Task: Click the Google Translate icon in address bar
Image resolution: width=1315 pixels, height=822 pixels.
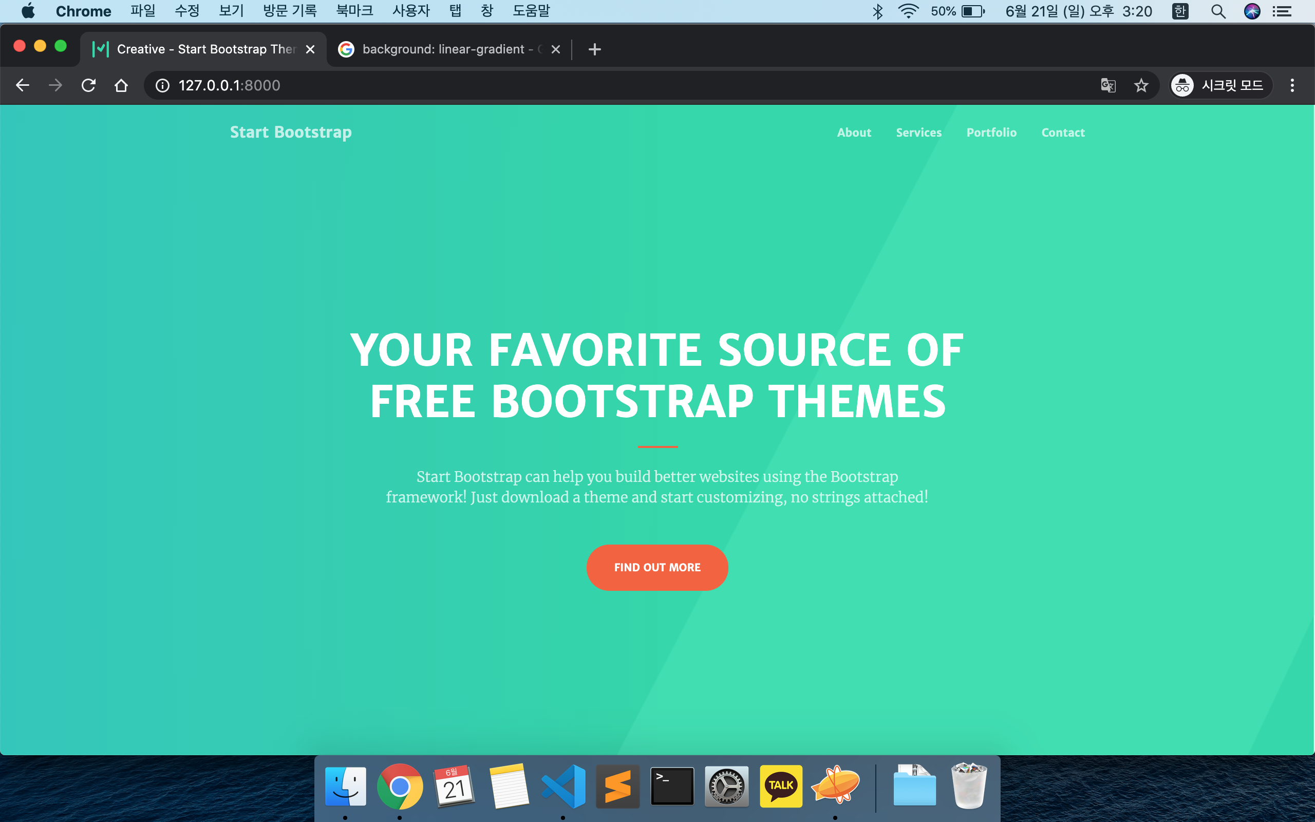Action: (1108, 85)
